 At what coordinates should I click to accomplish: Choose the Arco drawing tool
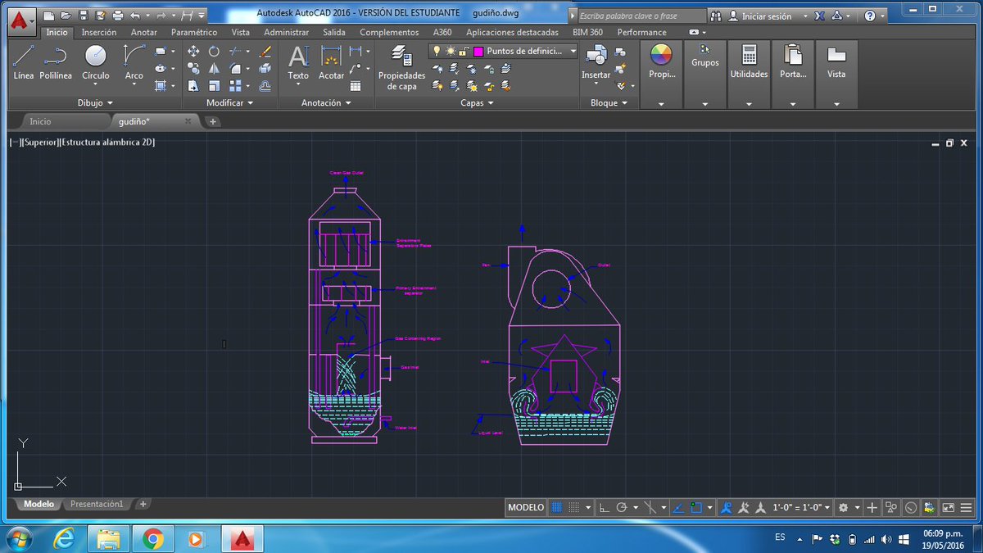[134, 62]
